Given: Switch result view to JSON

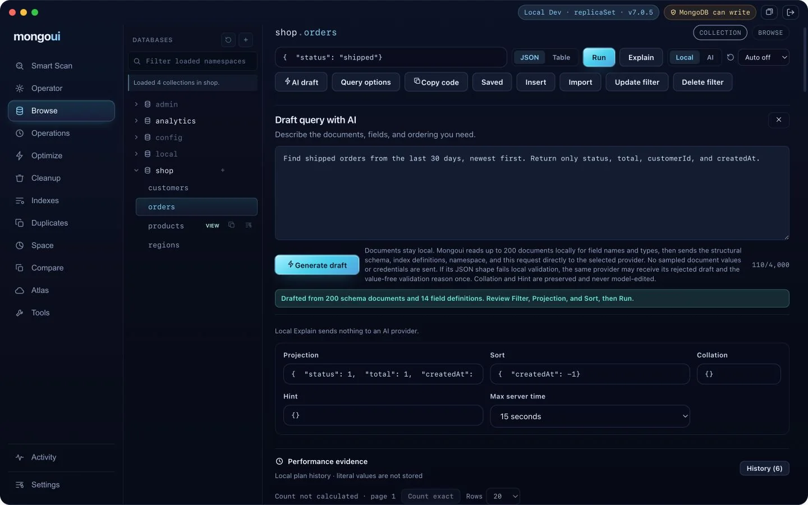Looking at the screenshot, I should click(529, 57).
